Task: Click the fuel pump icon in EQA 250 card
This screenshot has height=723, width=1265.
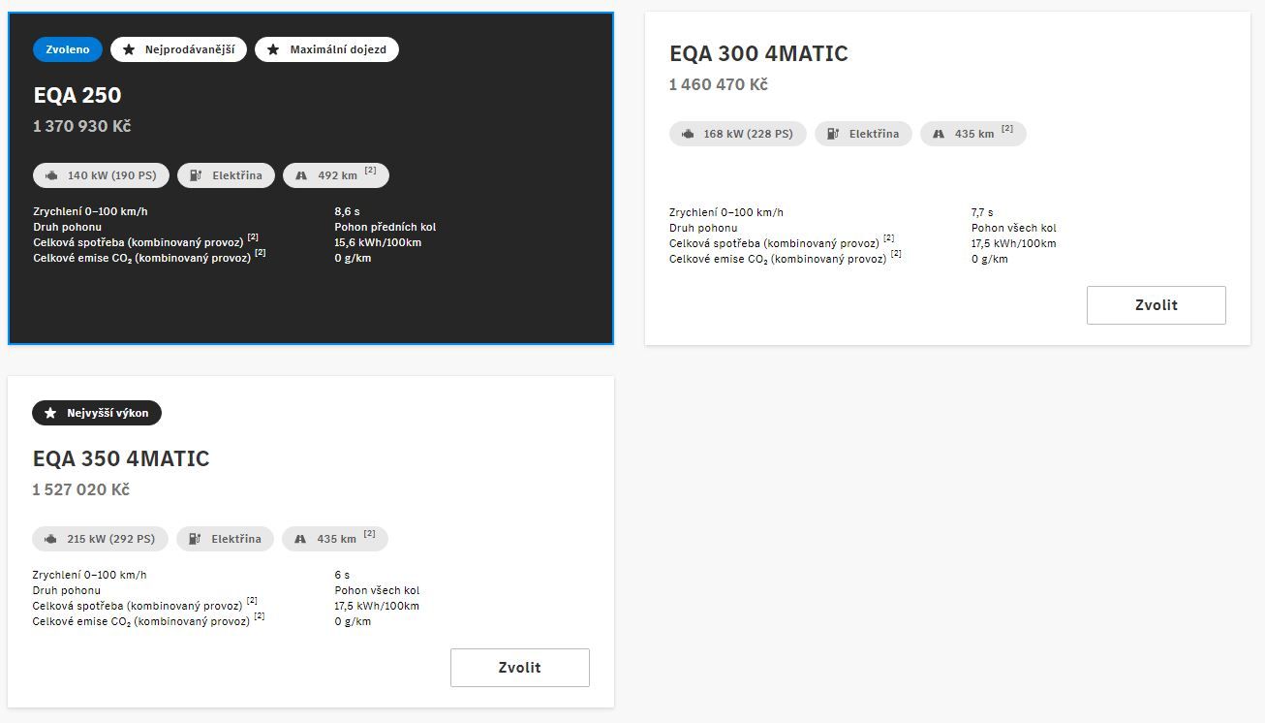Action: pyautogui.click(x=196, y=175)
